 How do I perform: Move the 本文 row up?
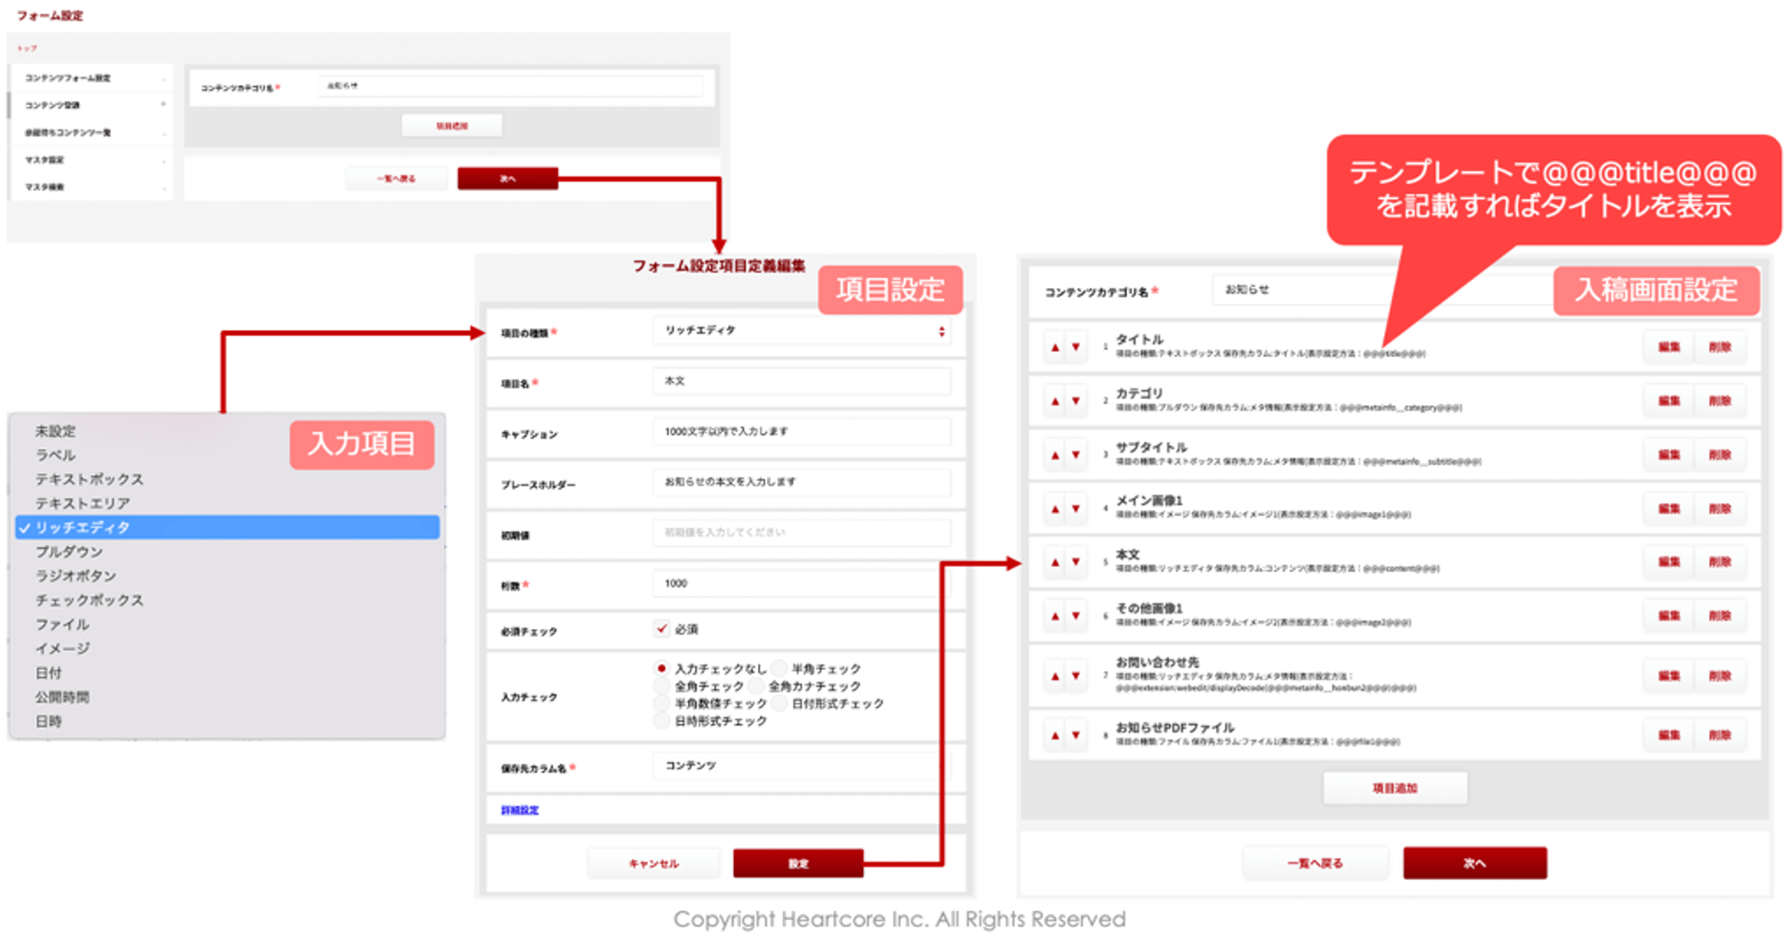pos(1055,562)
